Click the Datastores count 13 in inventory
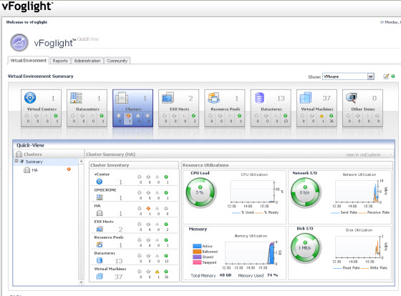Screen dimensions: 401x296 click(x=119, y=261)
